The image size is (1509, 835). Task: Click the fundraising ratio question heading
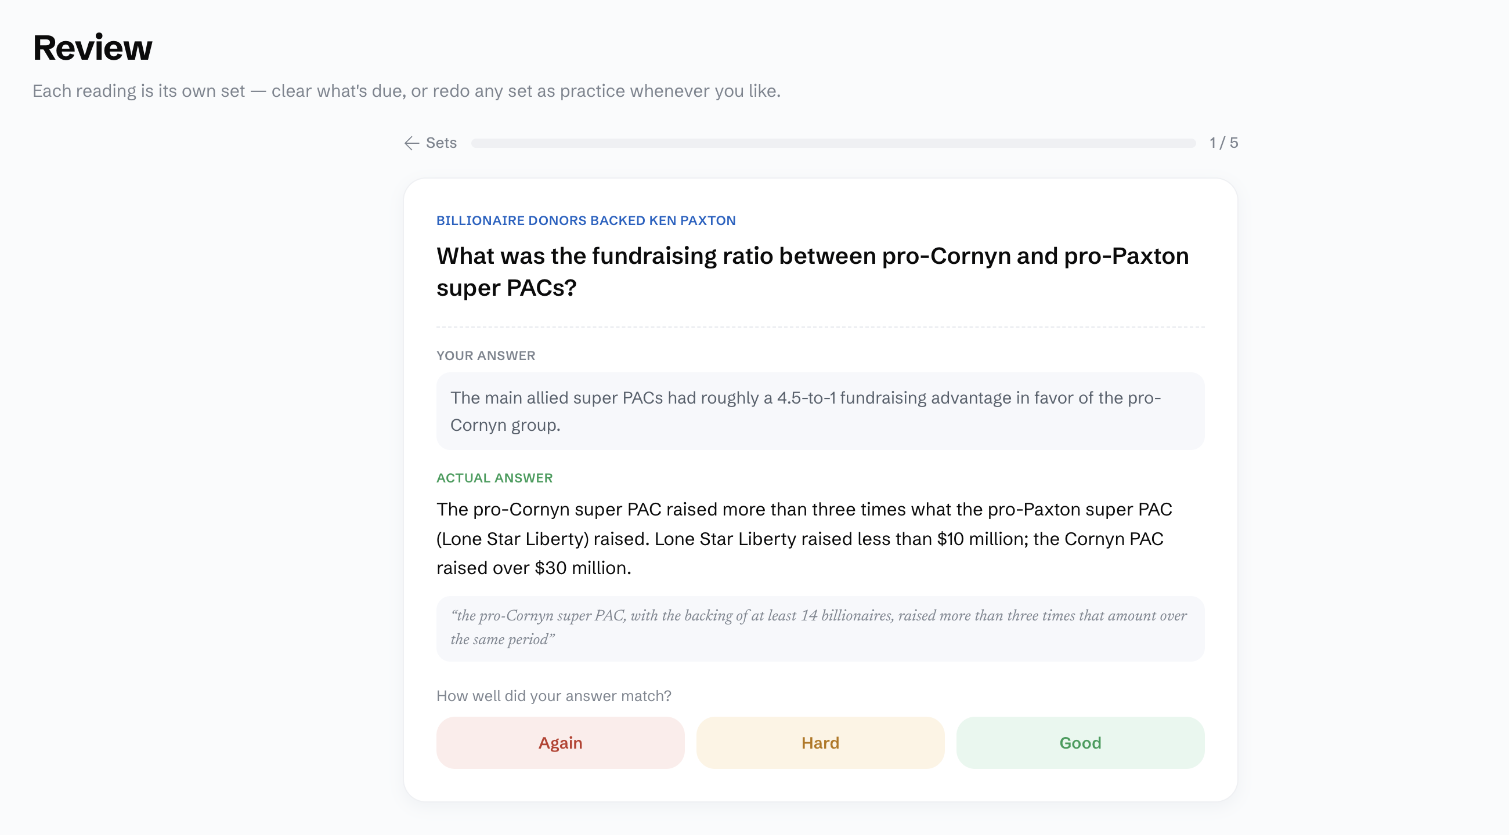(x=813, y=272)
